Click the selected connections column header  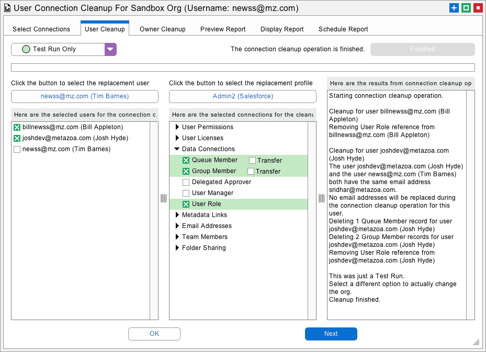coord(243,115)
